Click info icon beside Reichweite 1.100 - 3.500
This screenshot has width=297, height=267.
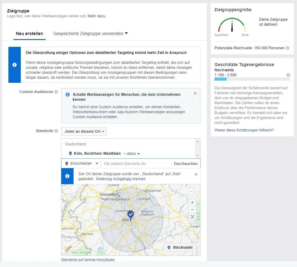[x=288, y=75]
